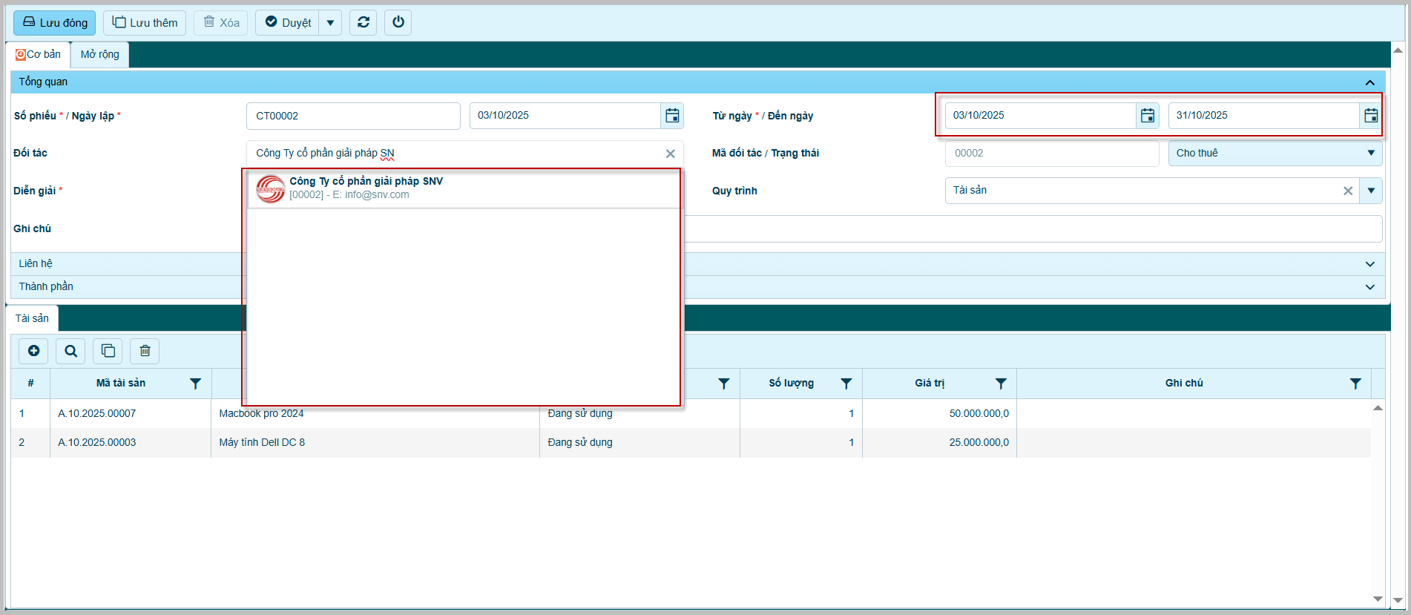Click the copy icon in the asset toolbar
Screen dimensions: 1411x615
108,351
